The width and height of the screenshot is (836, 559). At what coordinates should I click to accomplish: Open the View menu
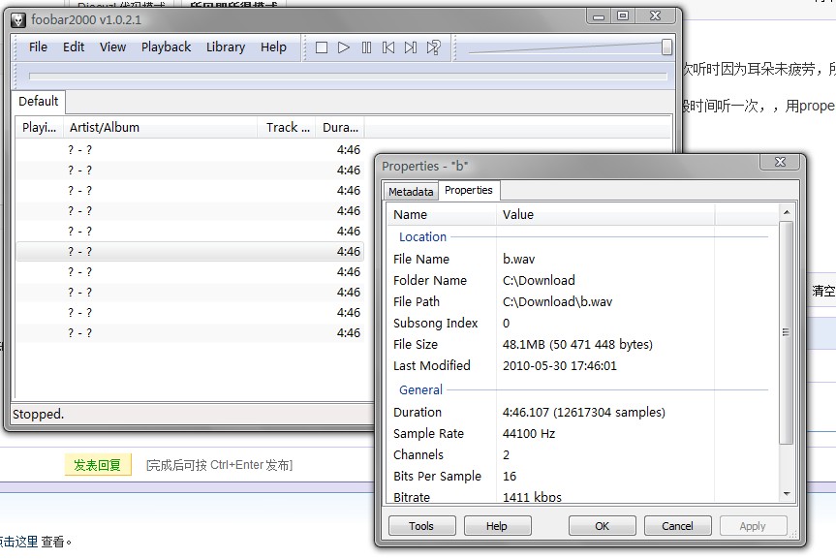[112, 47]
